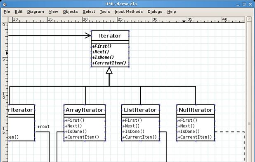Select the Iterator class title
The width and height of the screenshot is (255, 162).
click(x=110, y=36)
